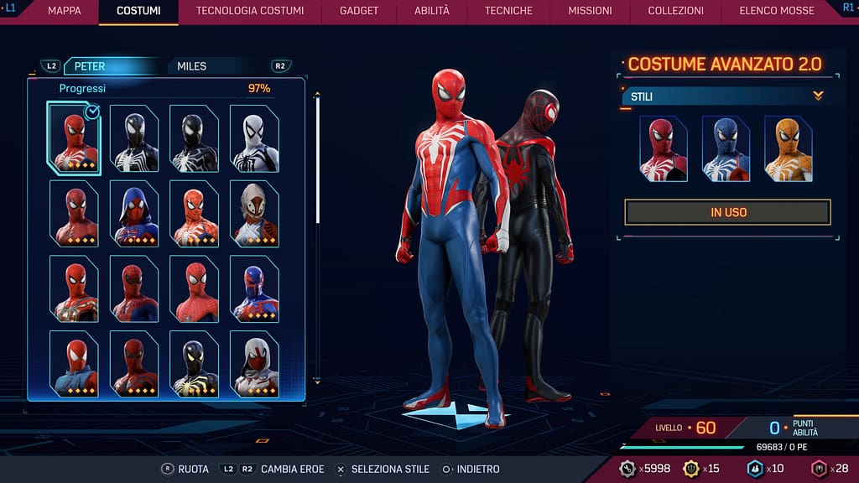
Task: Switch hero to Miles
Action: click(x=192, y=66)
